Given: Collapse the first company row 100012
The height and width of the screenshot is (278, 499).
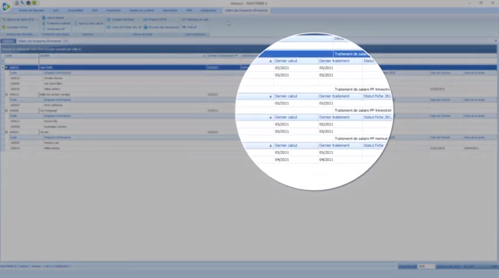Looking at the screenshot, I should (x=6, y=67).
